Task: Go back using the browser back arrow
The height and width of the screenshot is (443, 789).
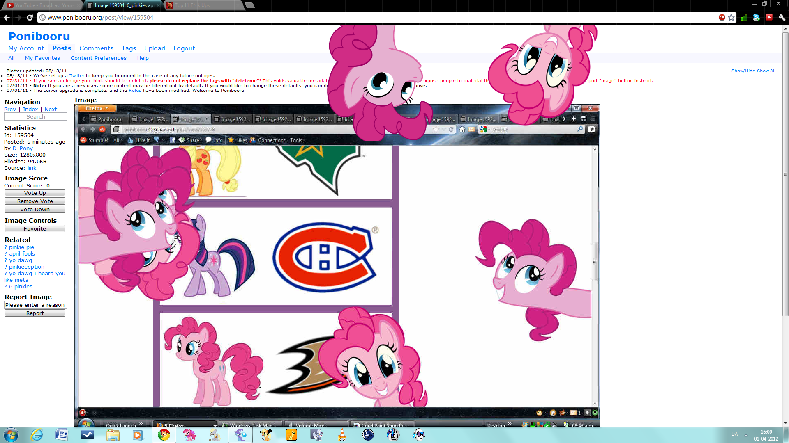Action: click(7, 17)
